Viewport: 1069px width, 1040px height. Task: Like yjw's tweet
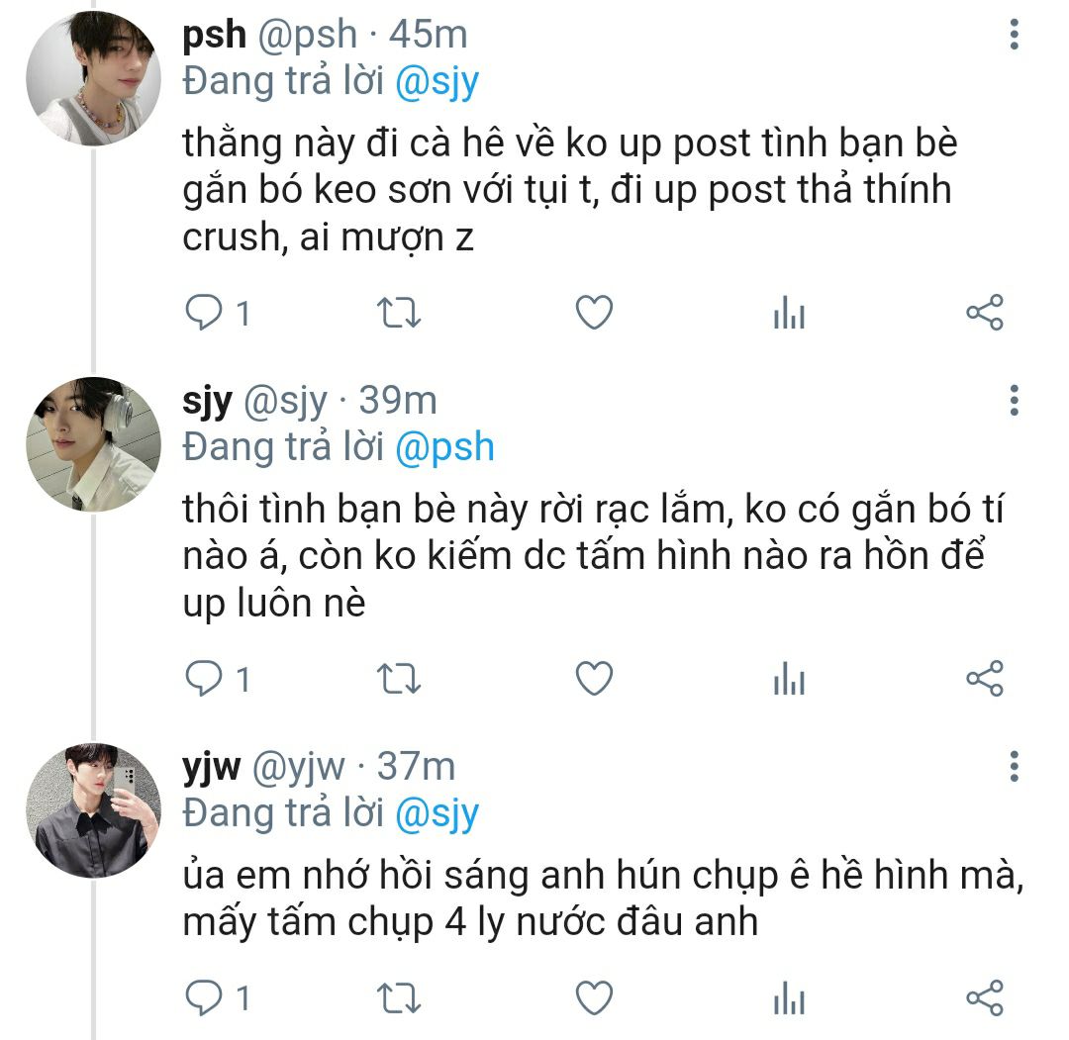coord(594,997)
